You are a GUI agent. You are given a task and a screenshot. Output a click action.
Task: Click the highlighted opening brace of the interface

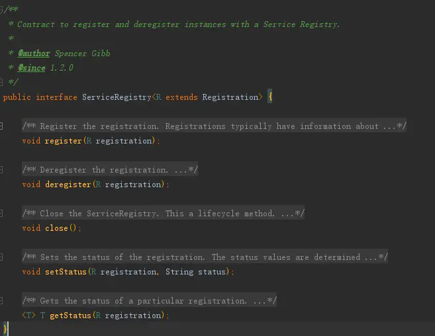[x=270, y=97]
